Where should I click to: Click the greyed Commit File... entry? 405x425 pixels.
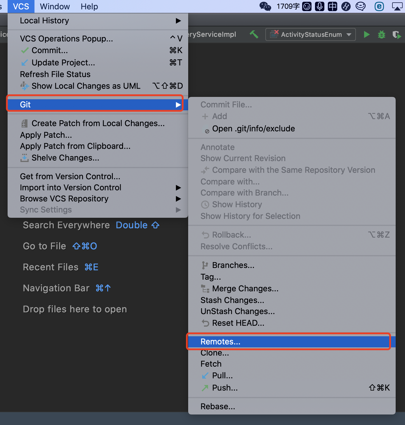[292, 104]
